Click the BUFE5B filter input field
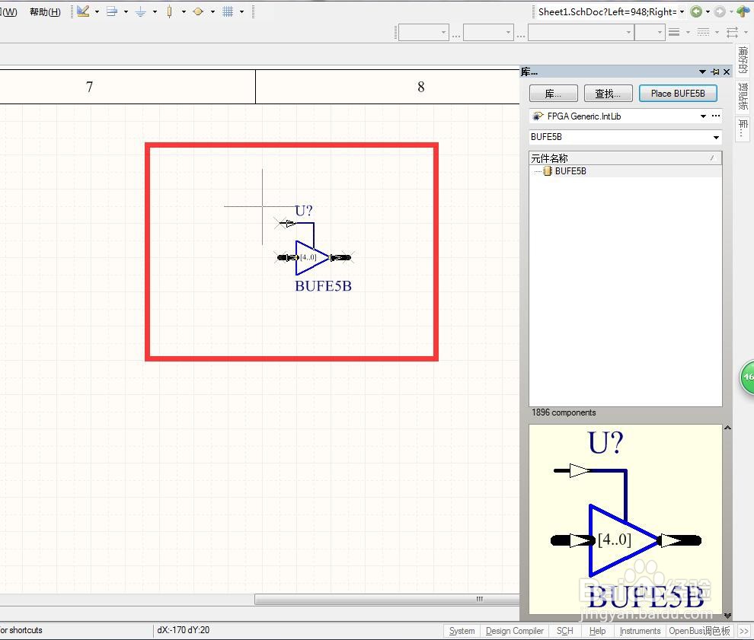This screenshot has height=640, width=754. [619, 137]
